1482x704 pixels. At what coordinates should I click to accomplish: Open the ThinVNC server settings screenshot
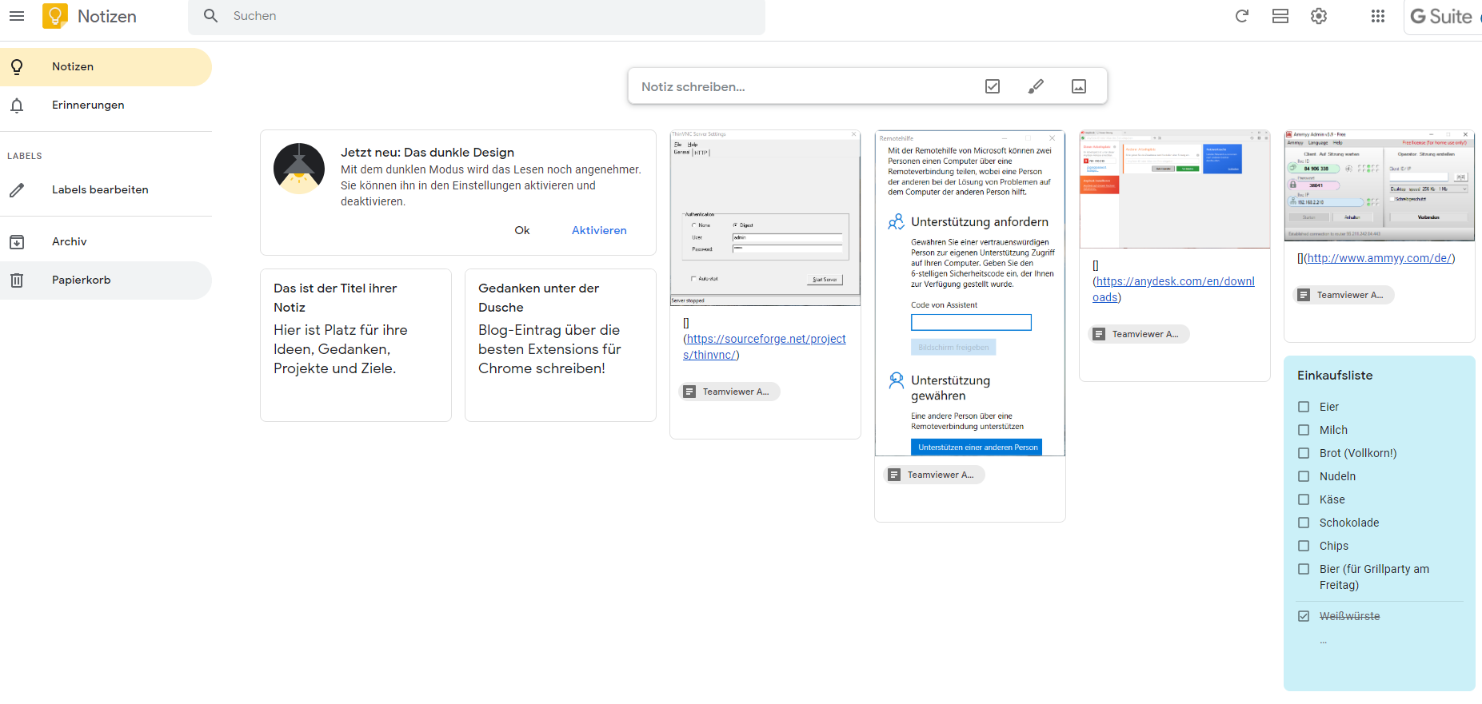pyautogui.click(x=765, y=218)
